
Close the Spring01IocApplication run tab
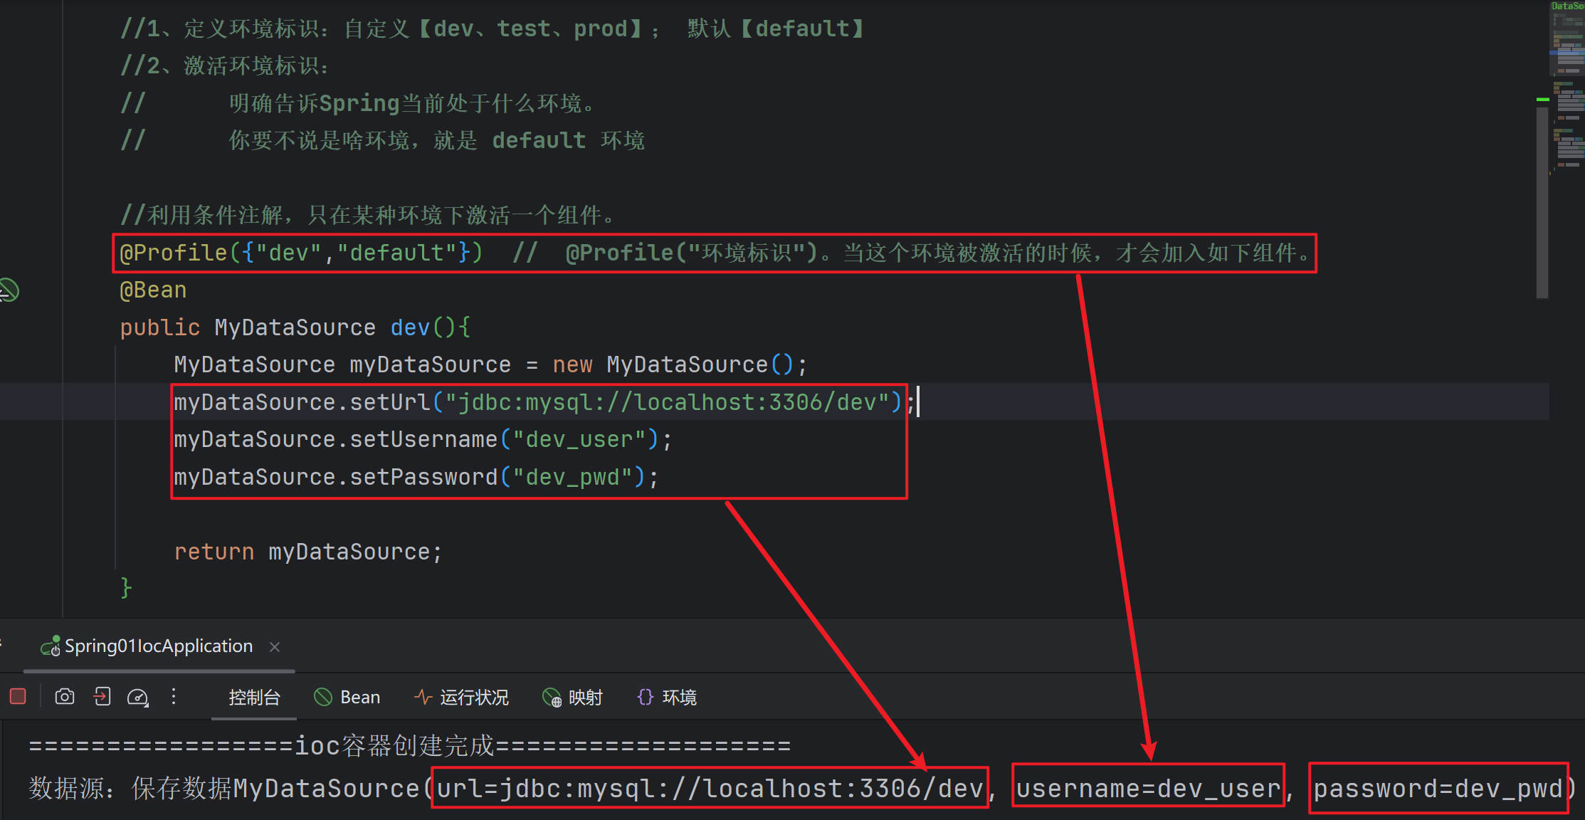pyautogui.click(x=275, y=647)
